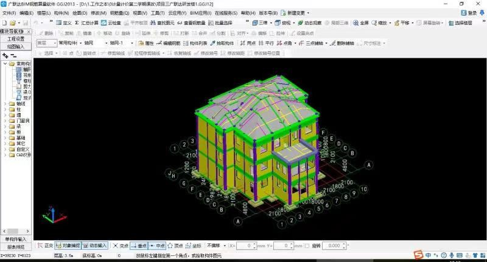Enable the 旋转 rotation checkbox

(307, 246)
